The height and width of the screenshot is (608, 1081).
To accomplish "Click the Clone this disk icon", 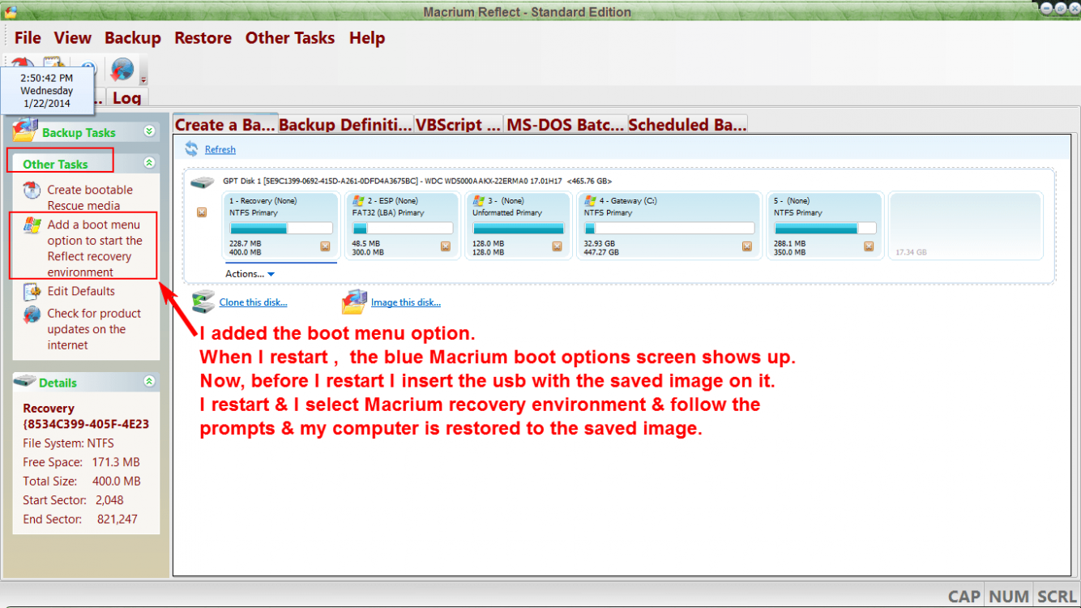I will click(203, 302).
